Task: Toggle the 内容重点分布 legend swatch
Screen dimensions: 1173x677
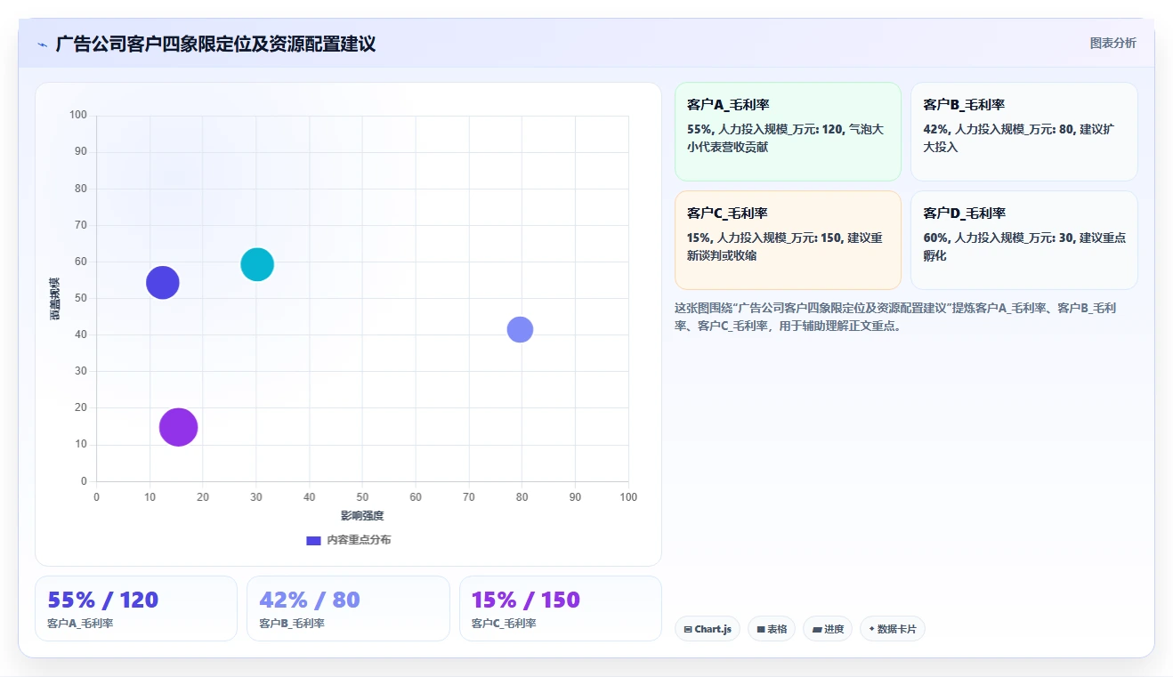Action: 313,540
